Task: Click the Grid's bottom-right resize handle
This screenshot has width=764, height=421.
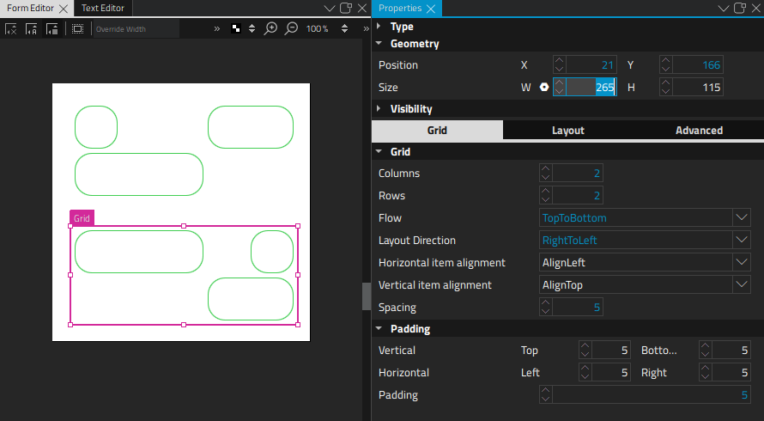Action: tap(298, 325)
